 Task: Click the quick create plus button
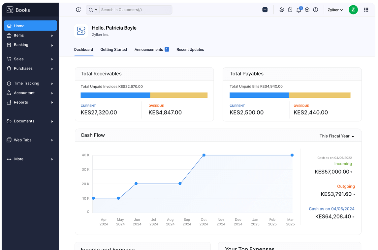click(265, 10)
